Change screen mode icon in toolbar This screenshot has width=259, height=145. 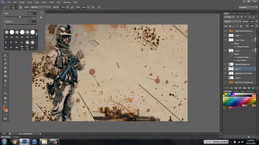click(x=5, y=119)
